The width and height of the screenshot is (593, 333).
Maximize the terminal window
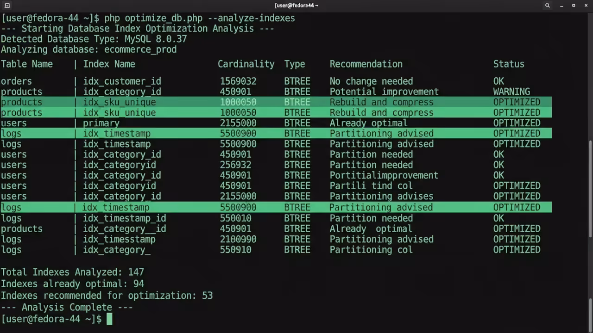tap(574, 6)
